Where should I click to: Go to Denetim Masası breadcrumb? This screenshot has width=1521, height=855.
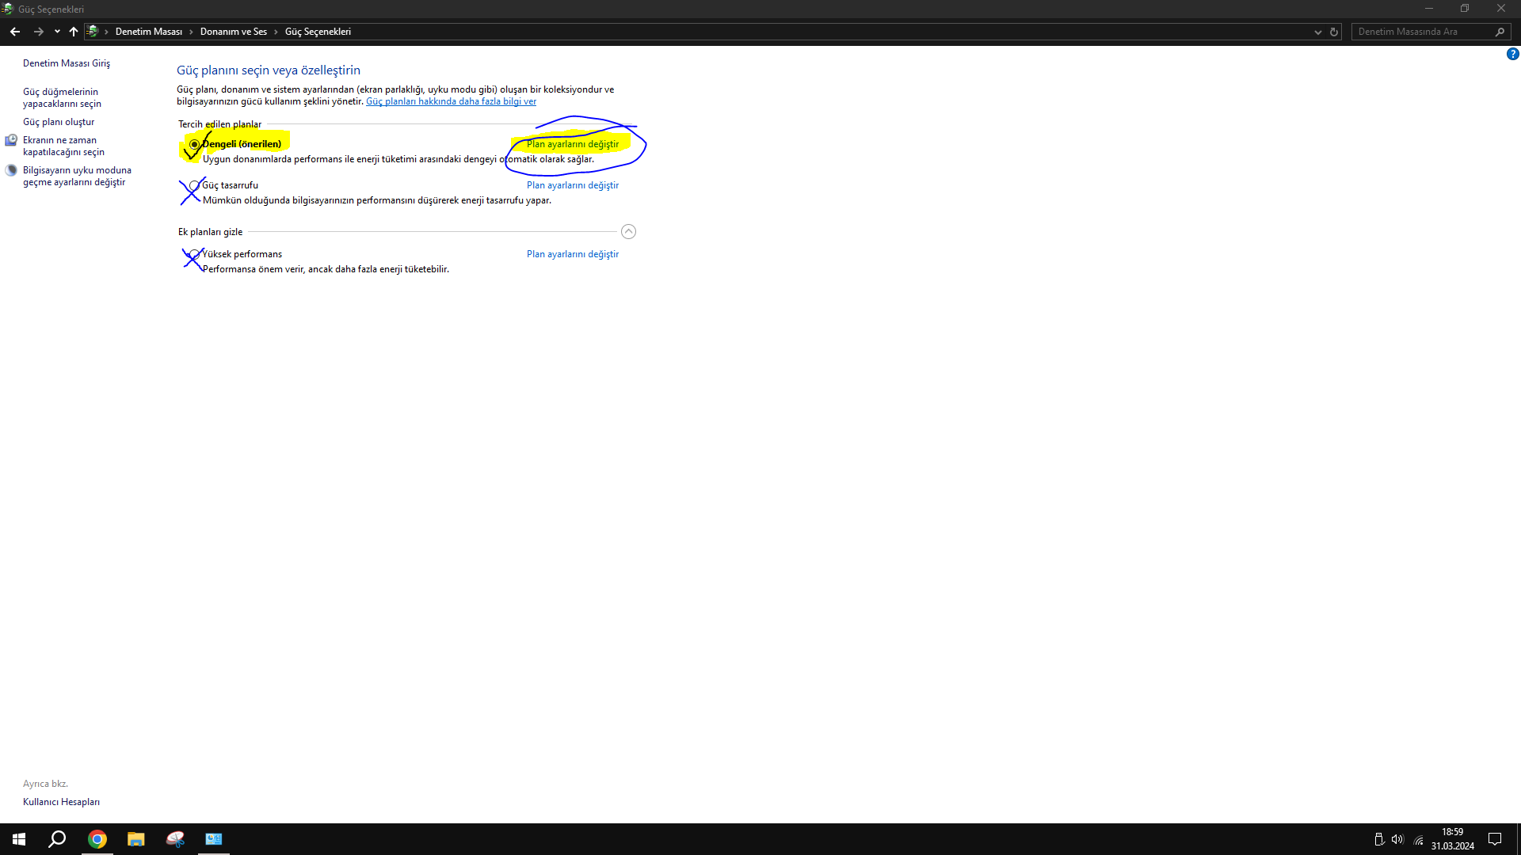click(x=148, y=32)
